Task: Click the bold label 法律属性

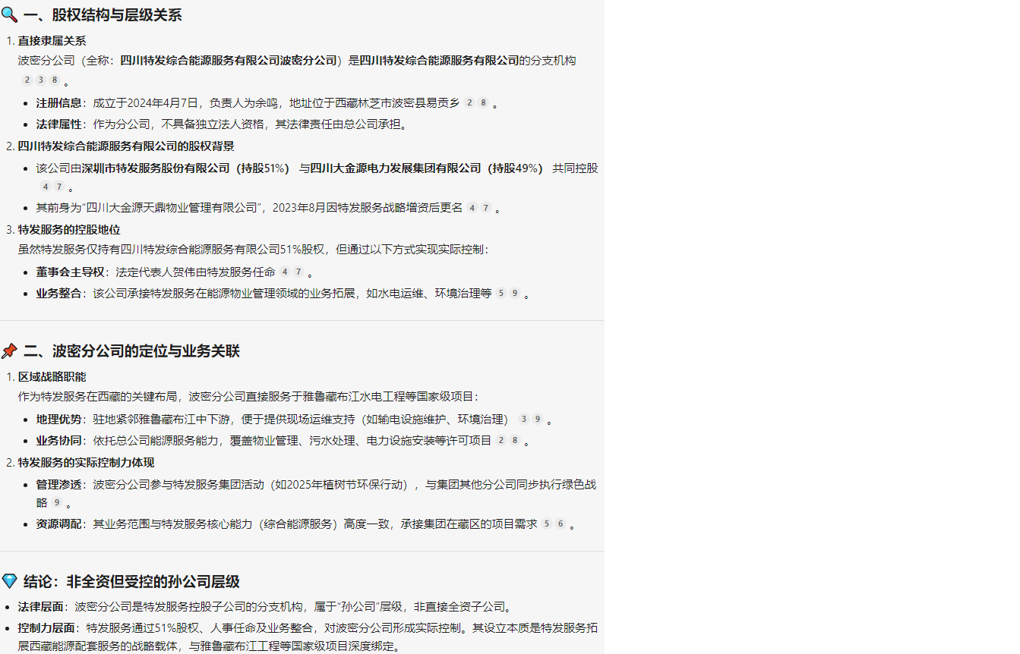Action: coord(58,124)
